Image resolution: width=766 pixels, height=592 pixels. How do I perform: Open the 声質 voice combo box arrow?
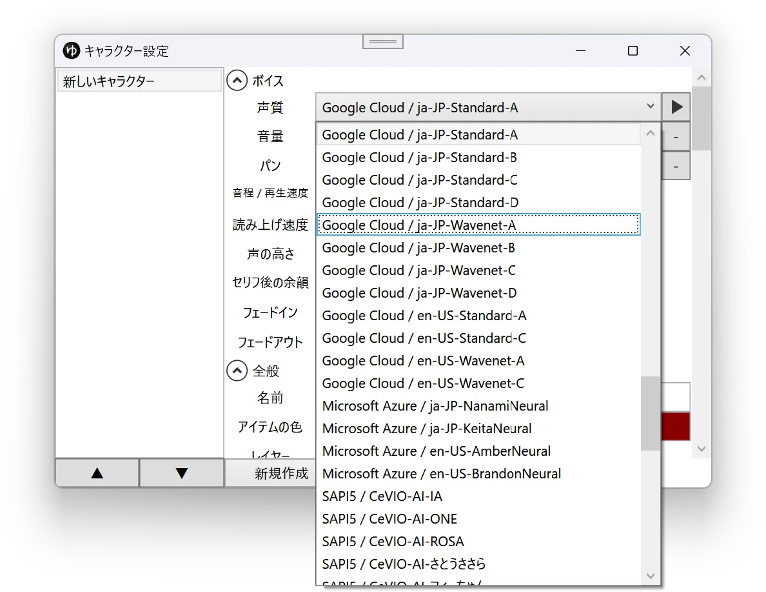(650, 107)
